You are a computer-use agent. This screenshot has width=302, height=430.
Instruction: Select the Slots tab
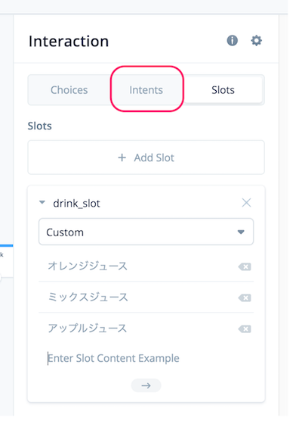tap(223, 90)
